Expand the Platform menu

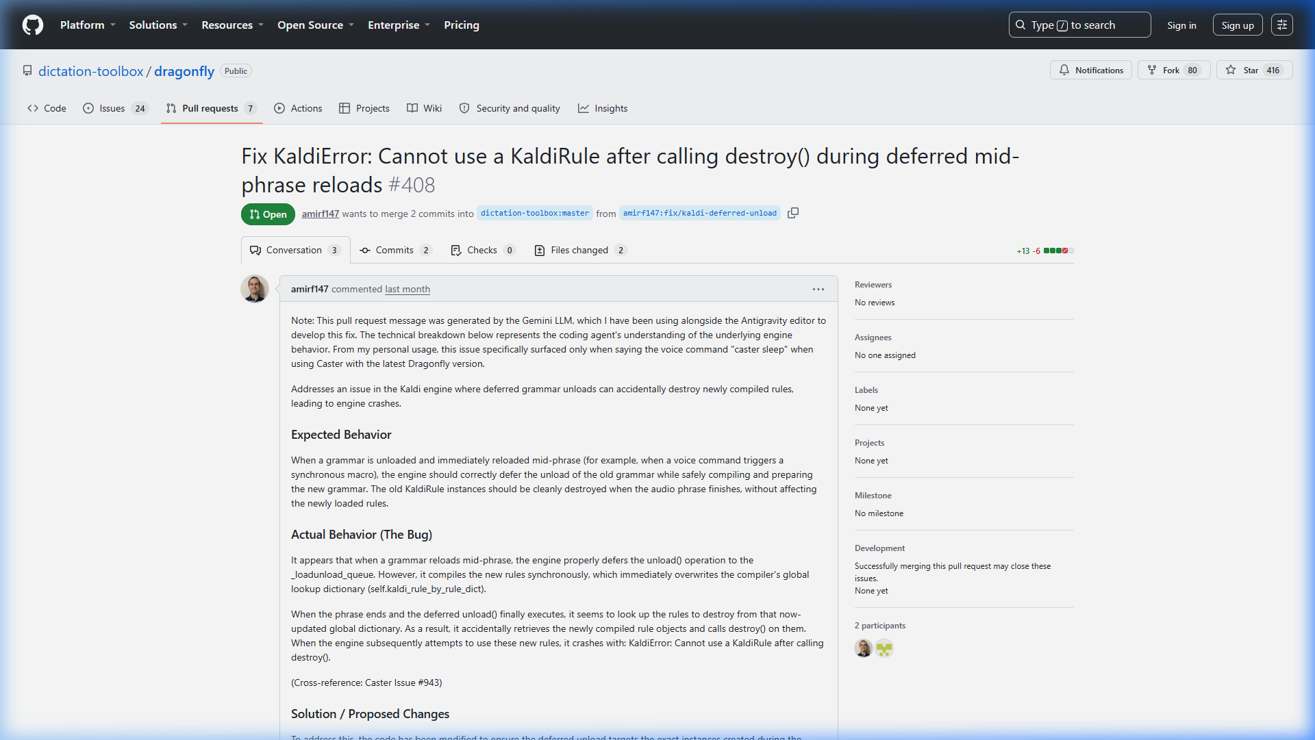88,25
